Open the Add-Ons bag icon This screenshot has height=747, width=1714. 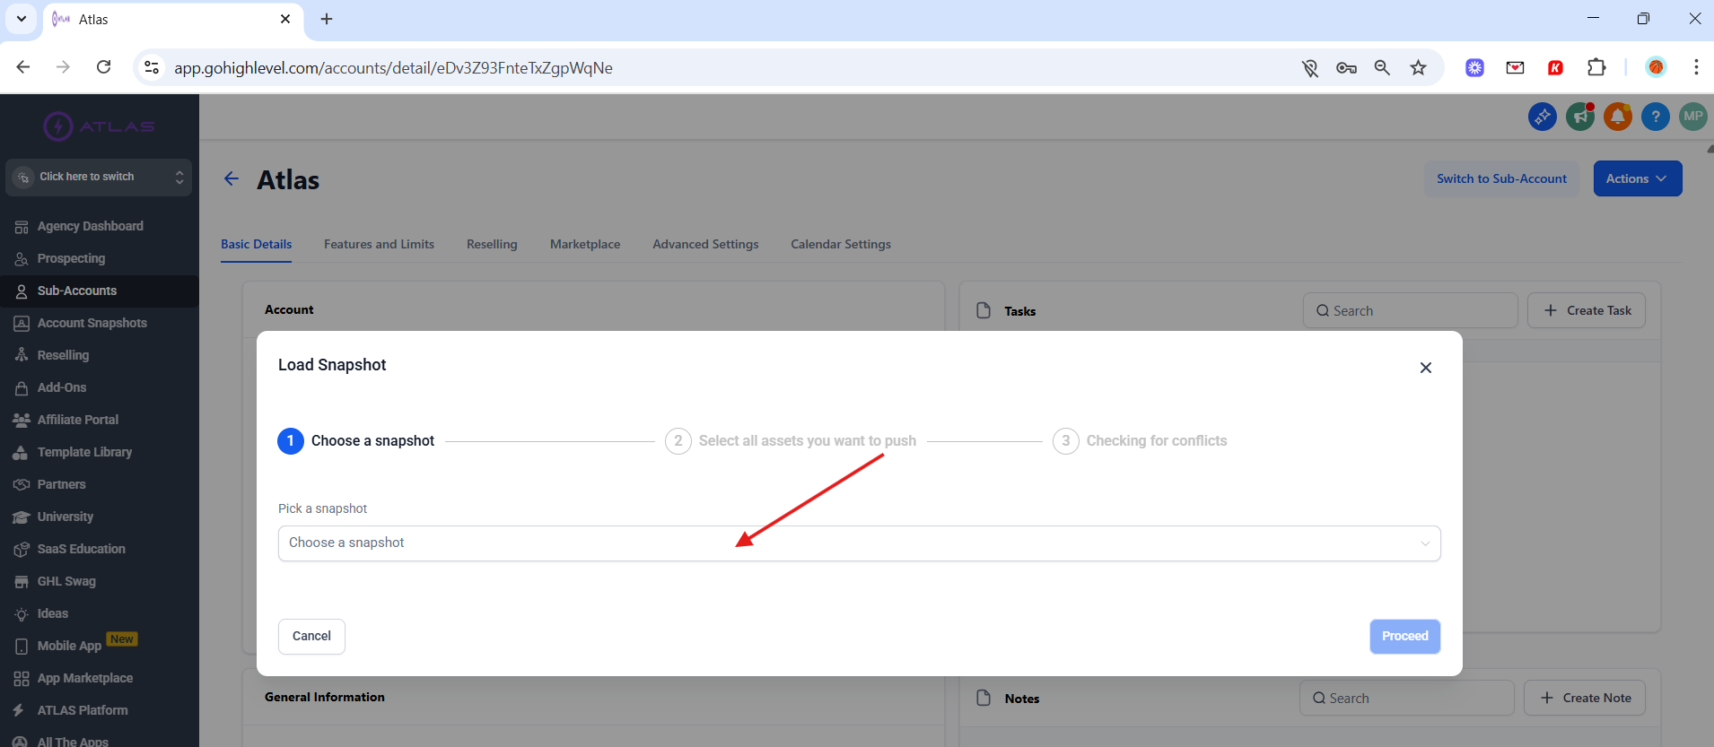tap(22, 388)
